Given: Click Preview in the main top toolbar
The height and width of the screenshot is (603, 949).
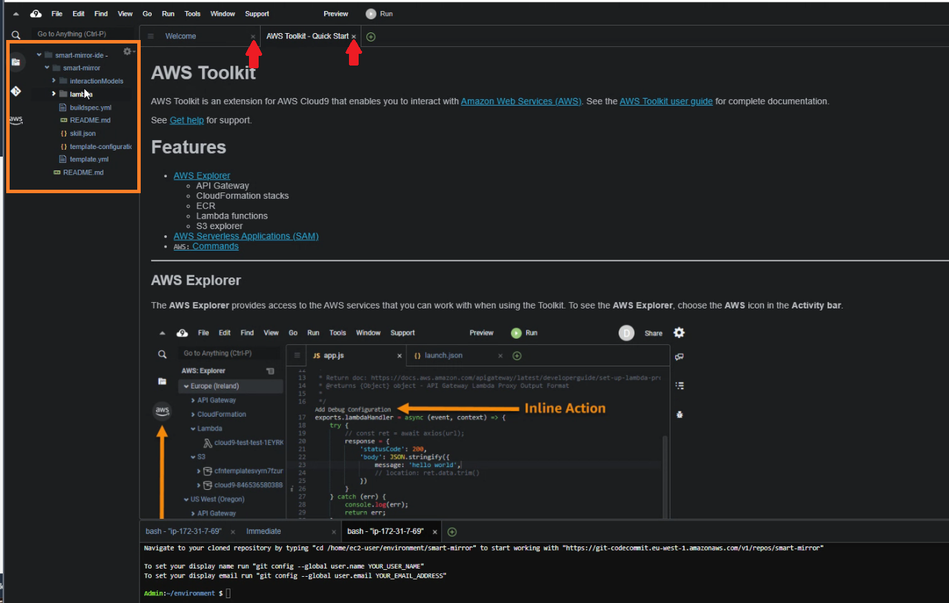Looking at the screenshot, I should pyautogui.click(x=336, y=14).
